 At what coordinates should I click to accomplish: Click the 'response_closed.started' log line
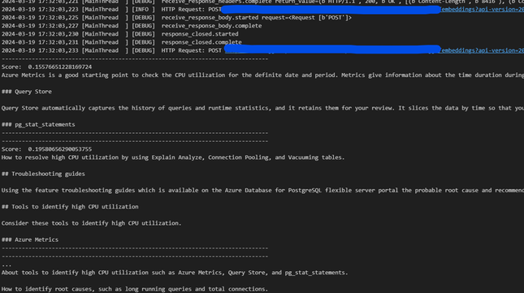click(120, 34)
